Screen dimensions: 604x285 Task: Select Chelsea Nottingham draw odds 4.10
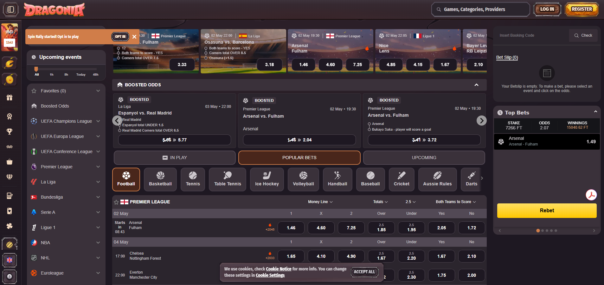coord(321,256)
